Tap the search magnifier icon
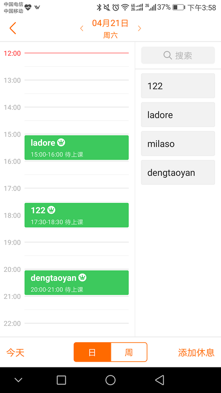221x393 pixels. (x=168, y=55)
